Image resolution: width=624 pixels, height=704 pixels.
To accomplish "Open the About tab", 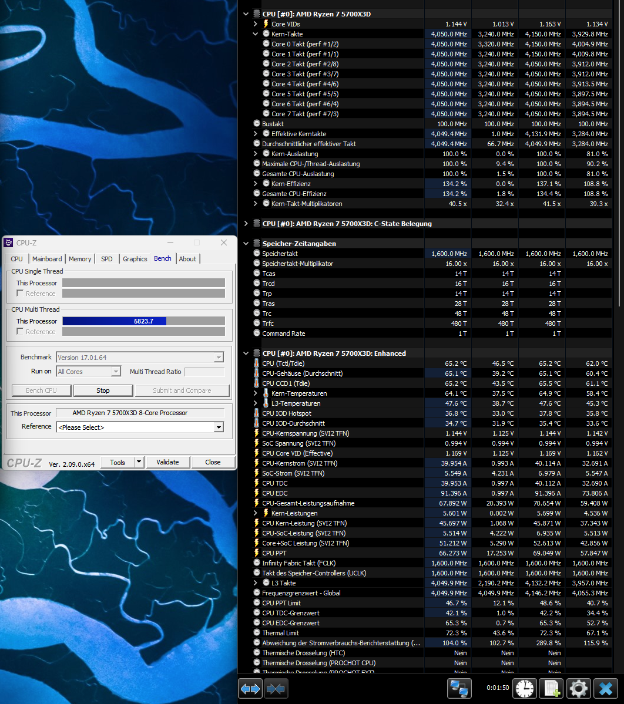I will (x=187, y=259).
